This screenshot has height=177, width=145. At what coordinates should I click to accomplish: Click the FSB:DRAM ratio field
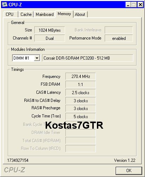pos(81,84)
